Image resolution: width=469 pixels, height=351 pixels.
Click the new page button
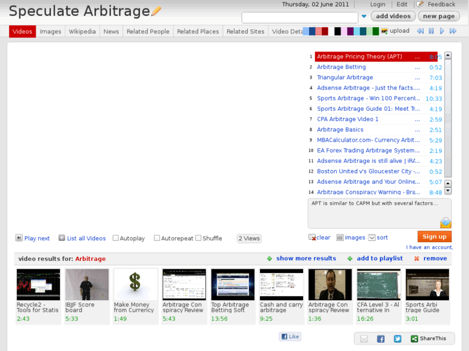click(x=439, y=16)
